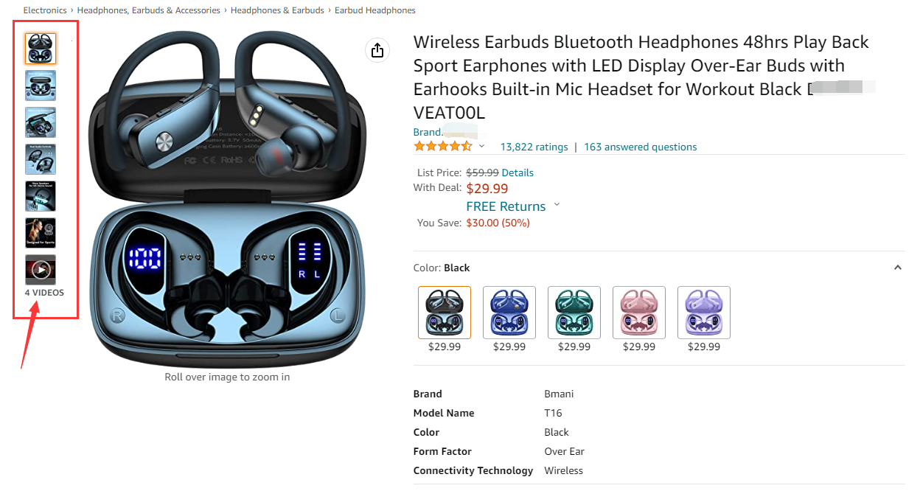Click the share icon above product image

pyautogui.click(x=377, y=50)
